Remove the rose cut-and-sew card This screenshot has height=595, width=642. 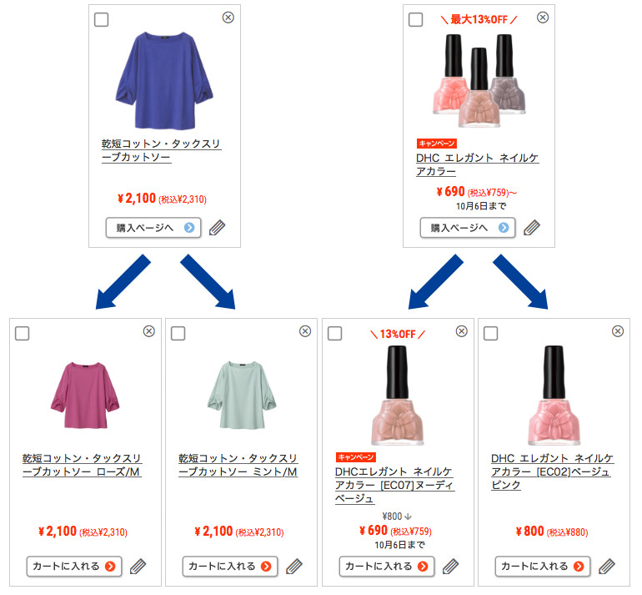pyautogui.click(x=149, y=331)
